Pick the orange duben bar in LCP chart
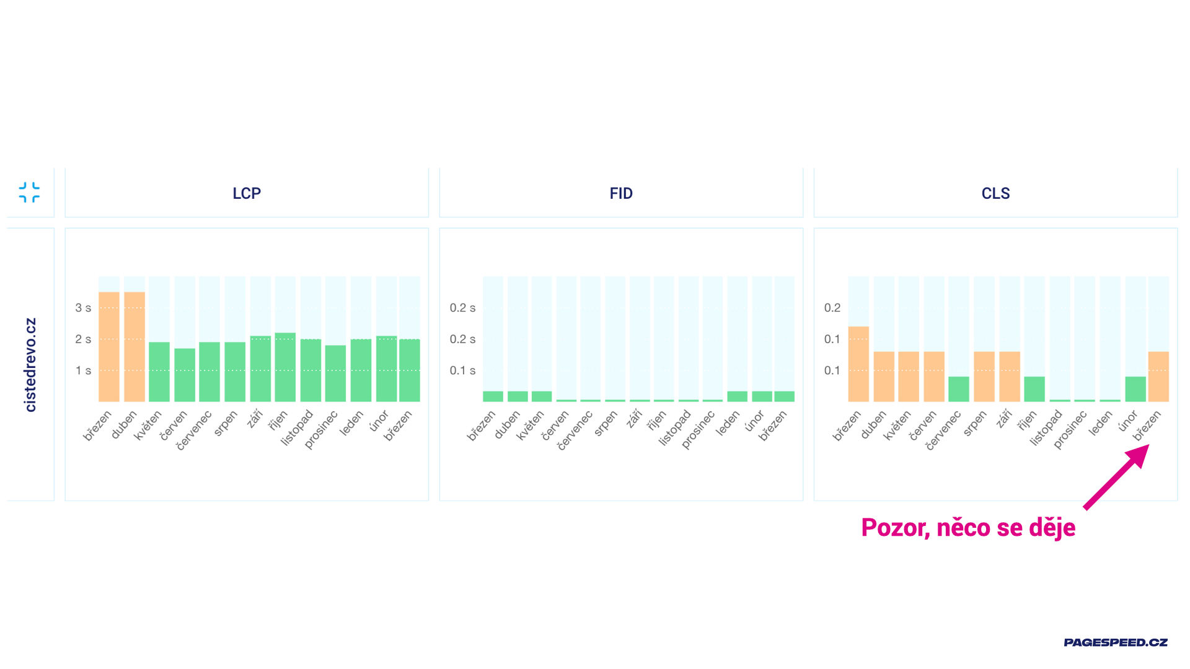1190x669 pixels. 134,347
